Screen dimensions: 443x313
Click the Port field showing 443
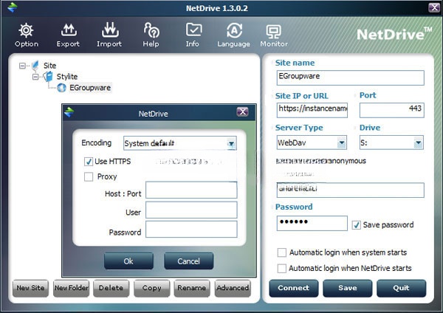click(x=391, y=110)
